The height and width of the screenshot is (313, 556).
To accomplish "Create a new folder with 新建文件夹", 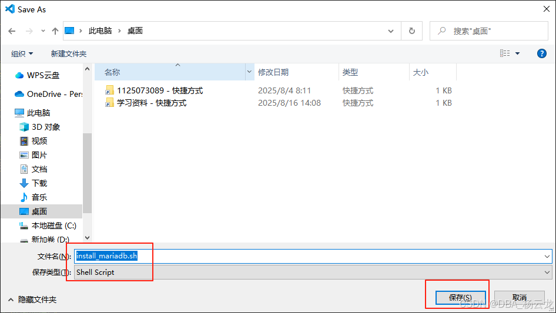I will [x=68, y=53].
